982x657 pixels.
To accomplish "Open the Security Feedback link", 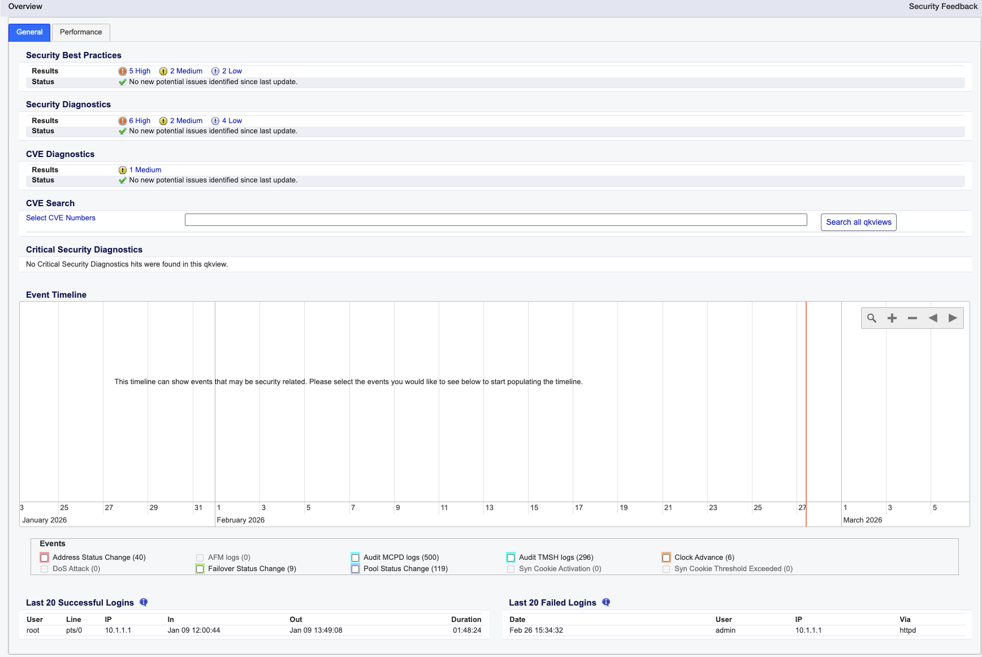I will coord(943,6).
